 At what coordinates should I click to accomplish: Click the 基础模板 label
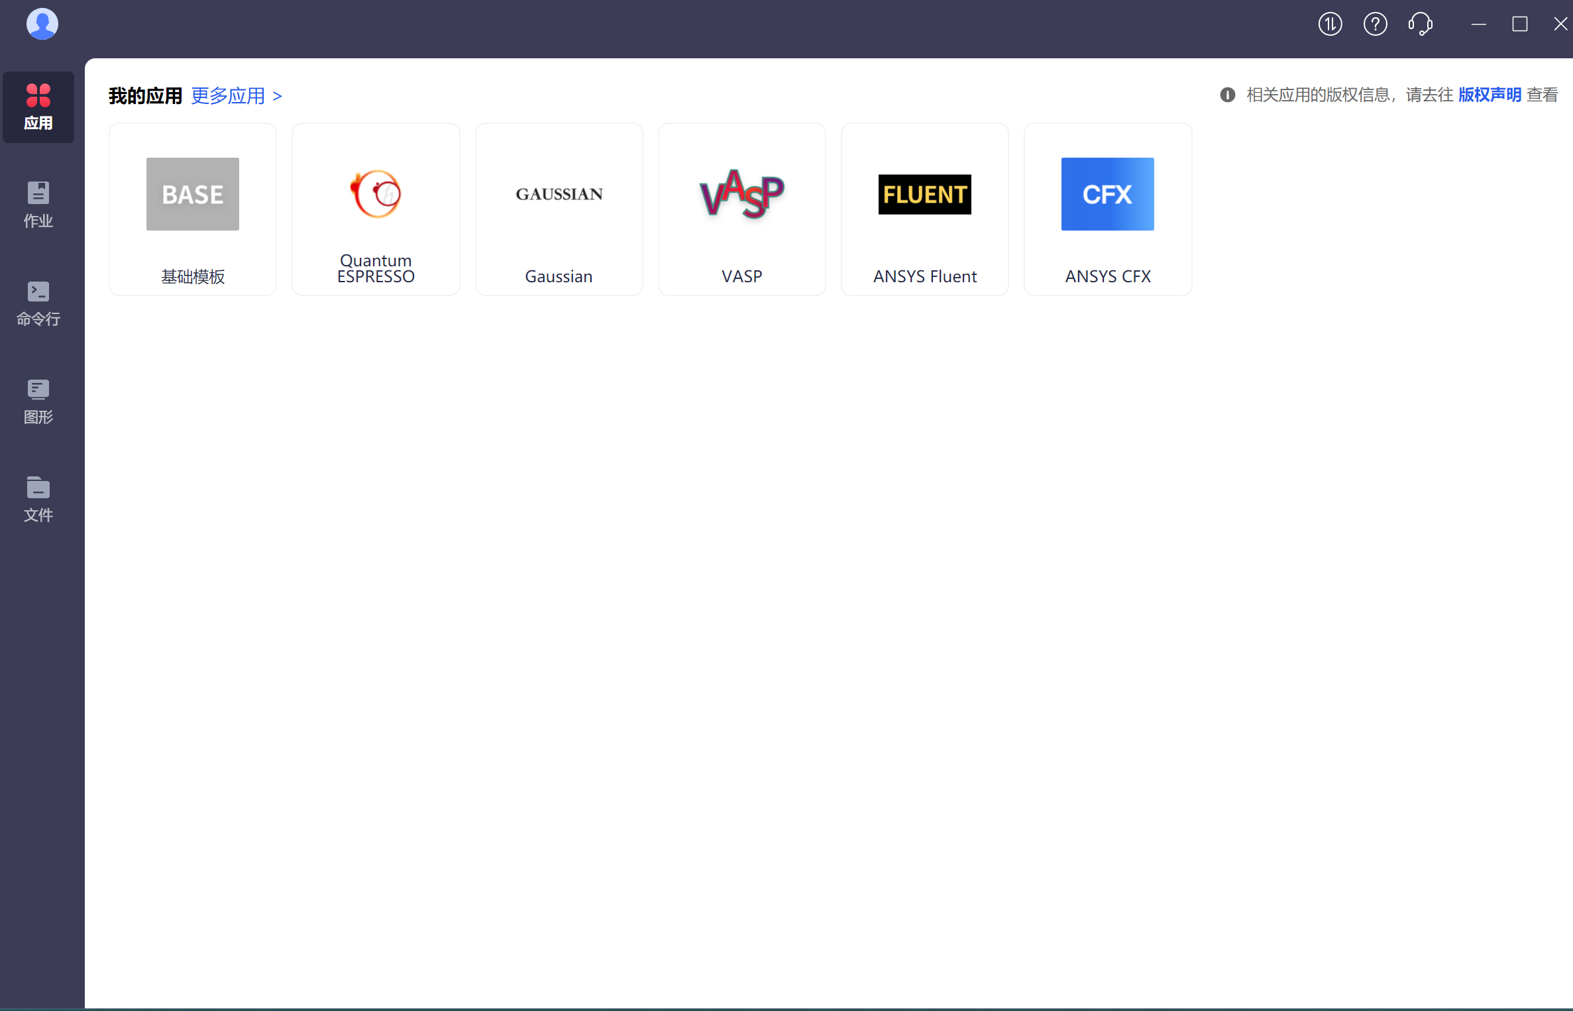pyautogui.click(x=193, y=277)
